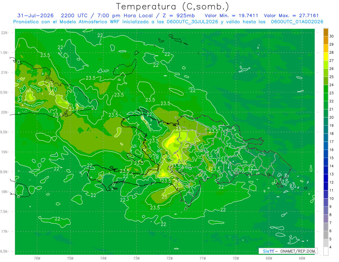Screen dimensions: 339x262
Task: Click the '75W' longitude axis label
Action: [x=70, y=258]
